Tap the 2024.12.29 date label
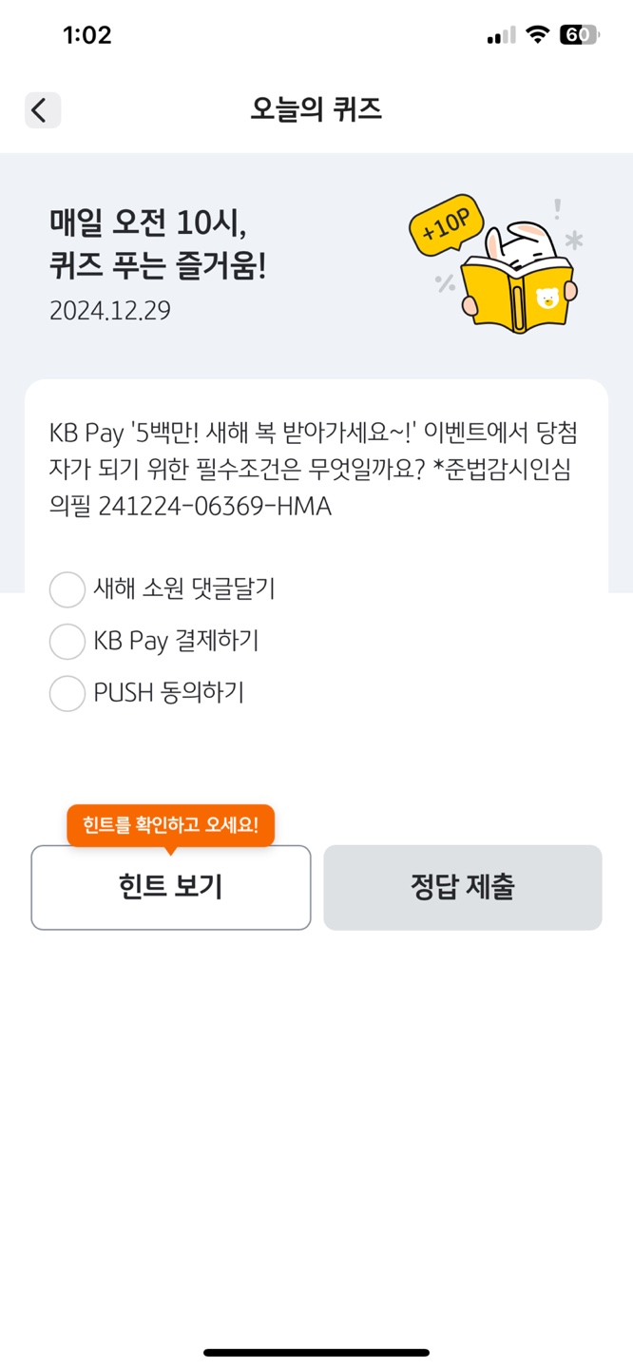This screenshot has width=633, height=1369. [110, 311]
